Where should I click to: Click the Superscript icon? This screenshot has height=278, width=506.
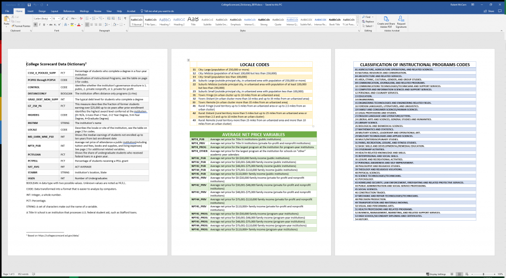pos(59,25)
